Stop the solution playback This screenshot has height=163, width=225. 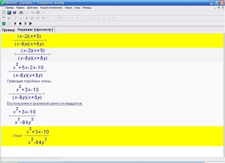tap(20, 23)
